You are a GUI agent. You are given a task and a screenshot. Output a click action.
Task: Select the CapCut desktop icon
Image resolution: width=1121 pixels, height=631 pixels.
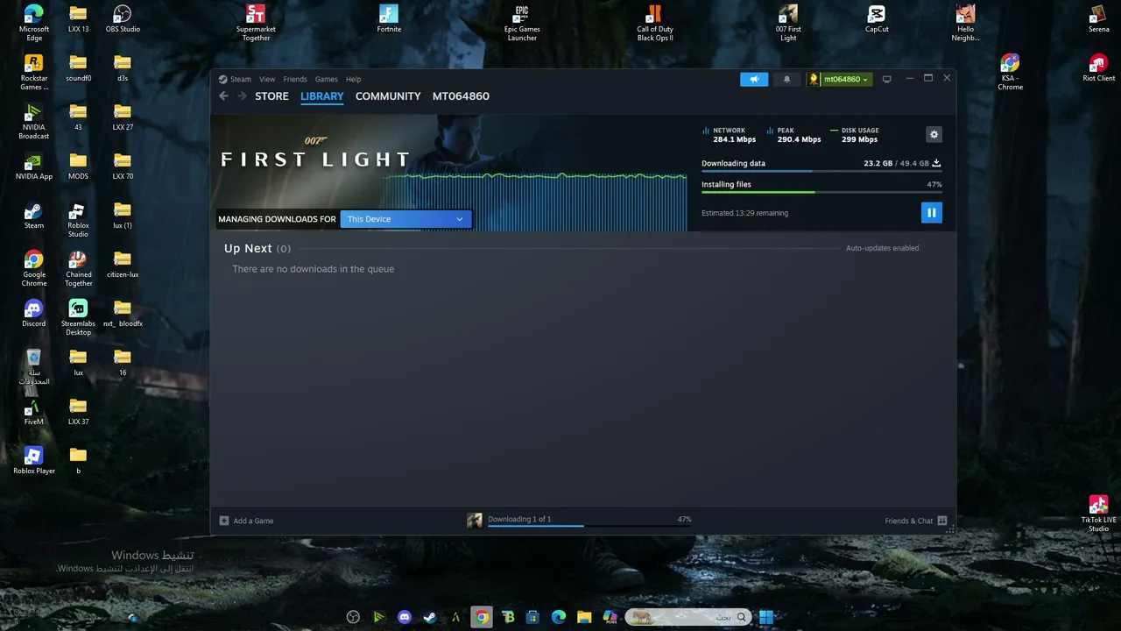click(x=877, y=18)
